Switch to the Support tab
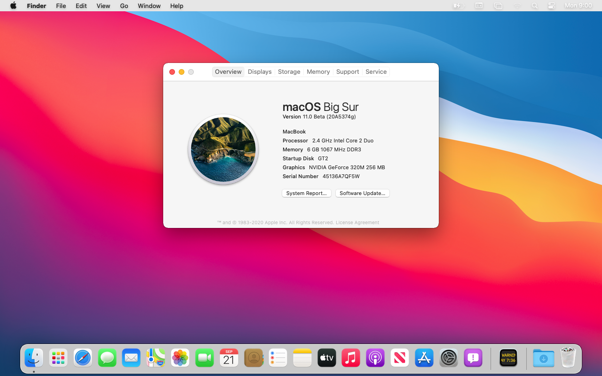The image size is (602, 376). [348, 72]
